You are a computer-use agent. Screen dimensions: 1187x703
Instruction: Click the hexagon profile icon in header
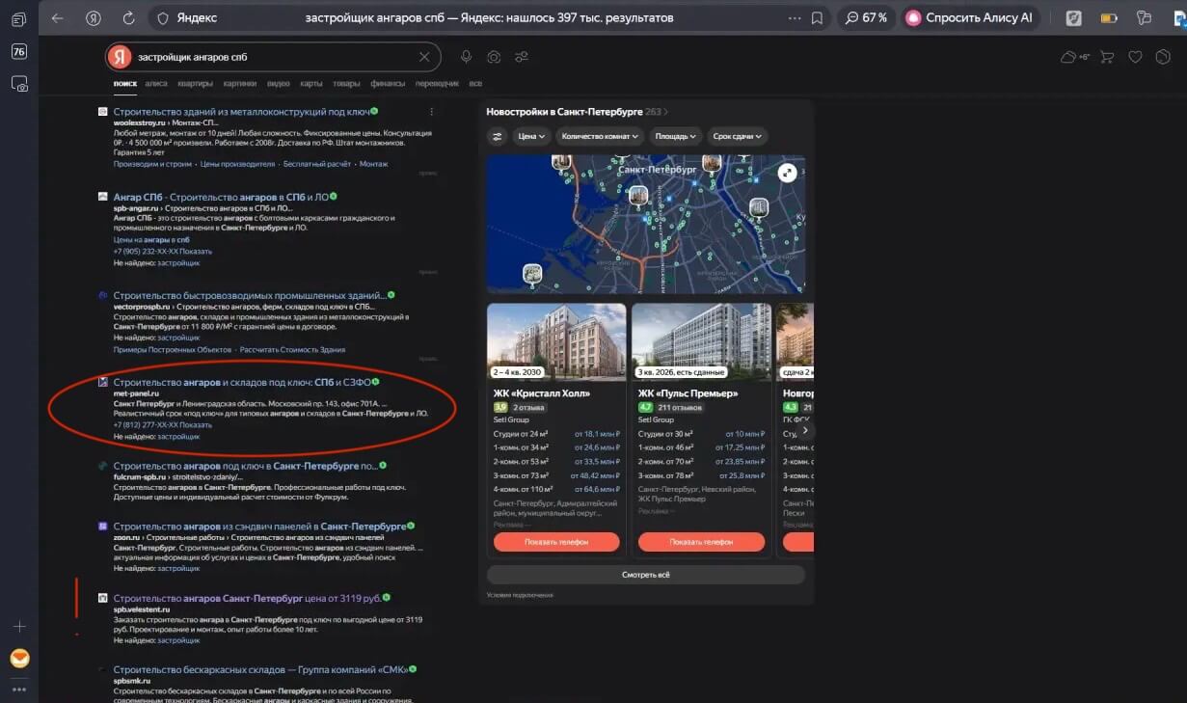point(1162,57)
